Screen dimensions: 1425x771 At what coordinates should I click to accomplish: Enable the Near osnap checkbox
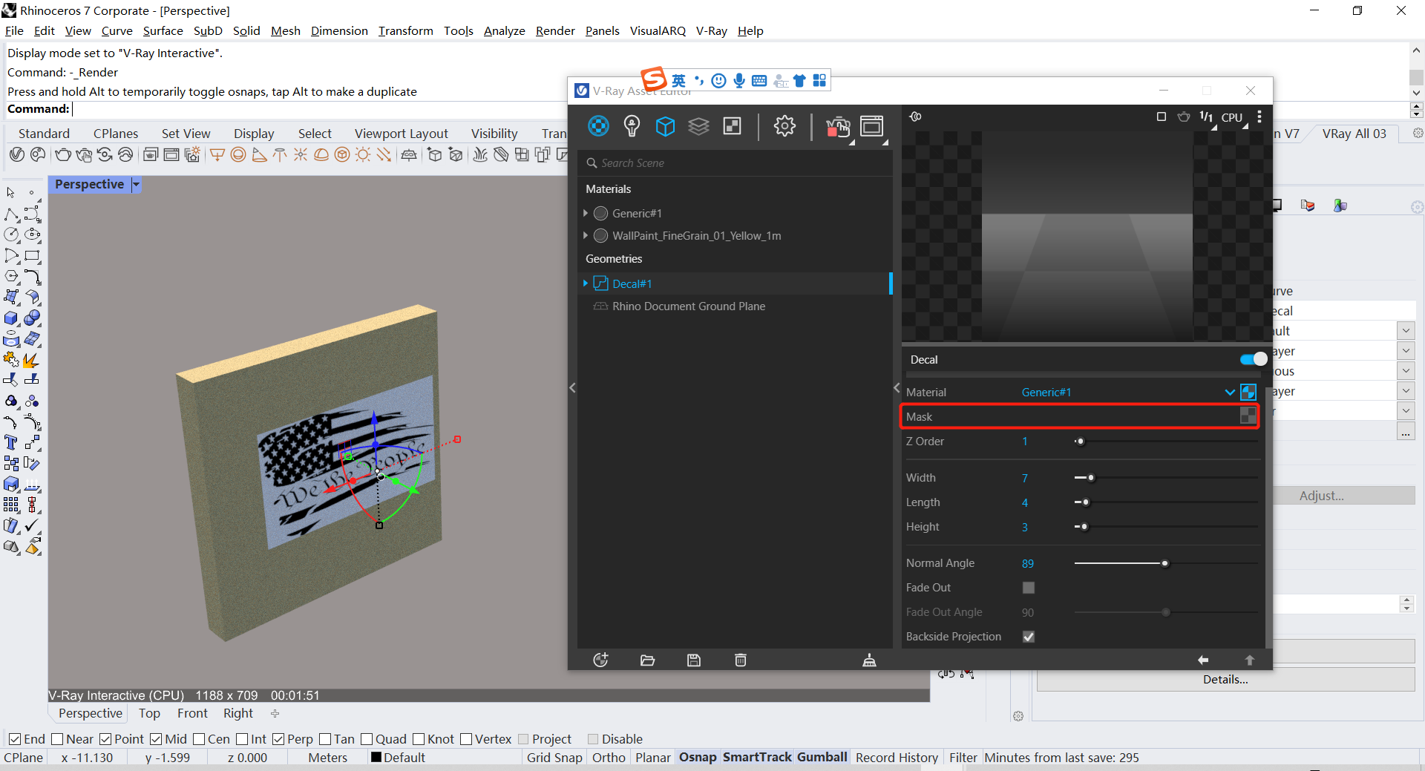pyautogui.click(x=57, y=739)
